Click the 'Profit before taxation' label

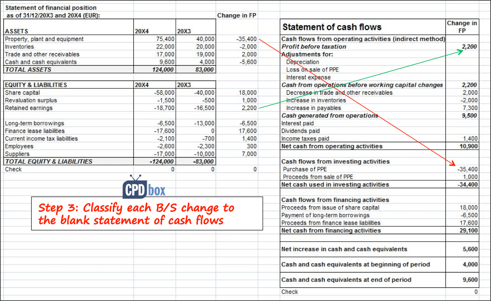pos(314,47)
